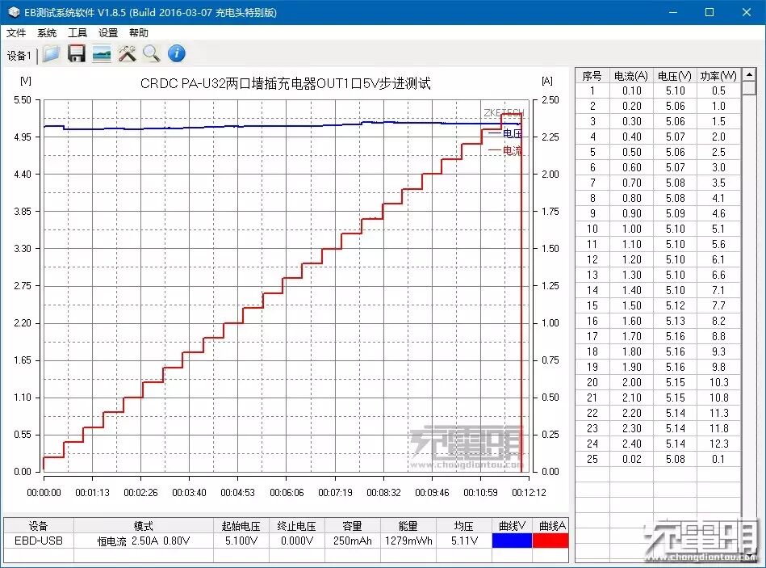The image size is (766, 568).
Task: Select row 22 with power 11.3
Action: (x=658, y=413)
